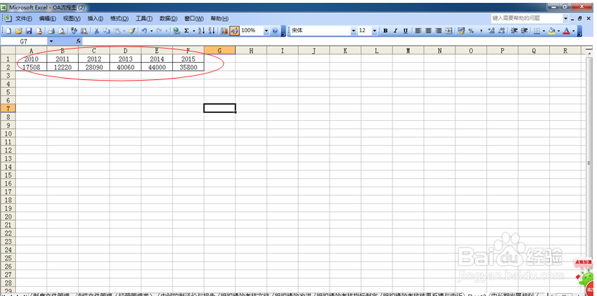Launch the Chart Wizard
Viewport: 597px width, 296px height.
tap(225, 31)
